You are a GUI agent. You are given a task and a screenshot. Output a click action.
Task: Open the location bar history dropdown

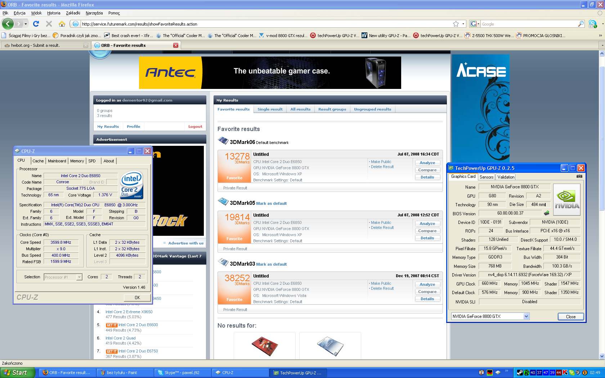(x=463, y=24)
